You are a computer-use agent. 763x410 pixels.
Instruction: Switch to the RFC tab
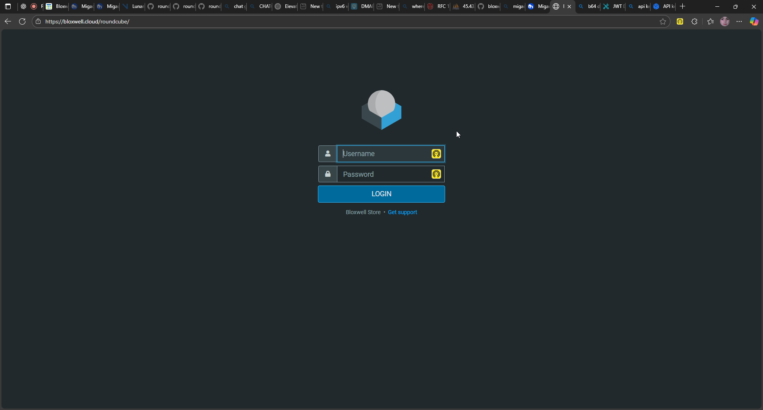pyautogui.click(x=438, y=6)
